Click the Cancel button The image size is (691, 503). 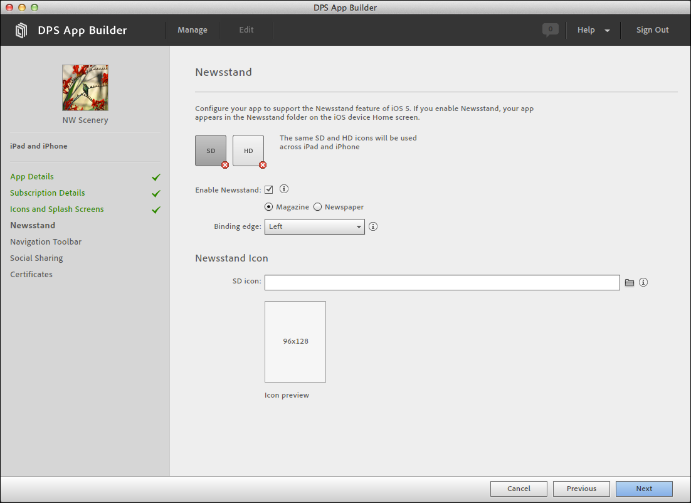[519, 489]
